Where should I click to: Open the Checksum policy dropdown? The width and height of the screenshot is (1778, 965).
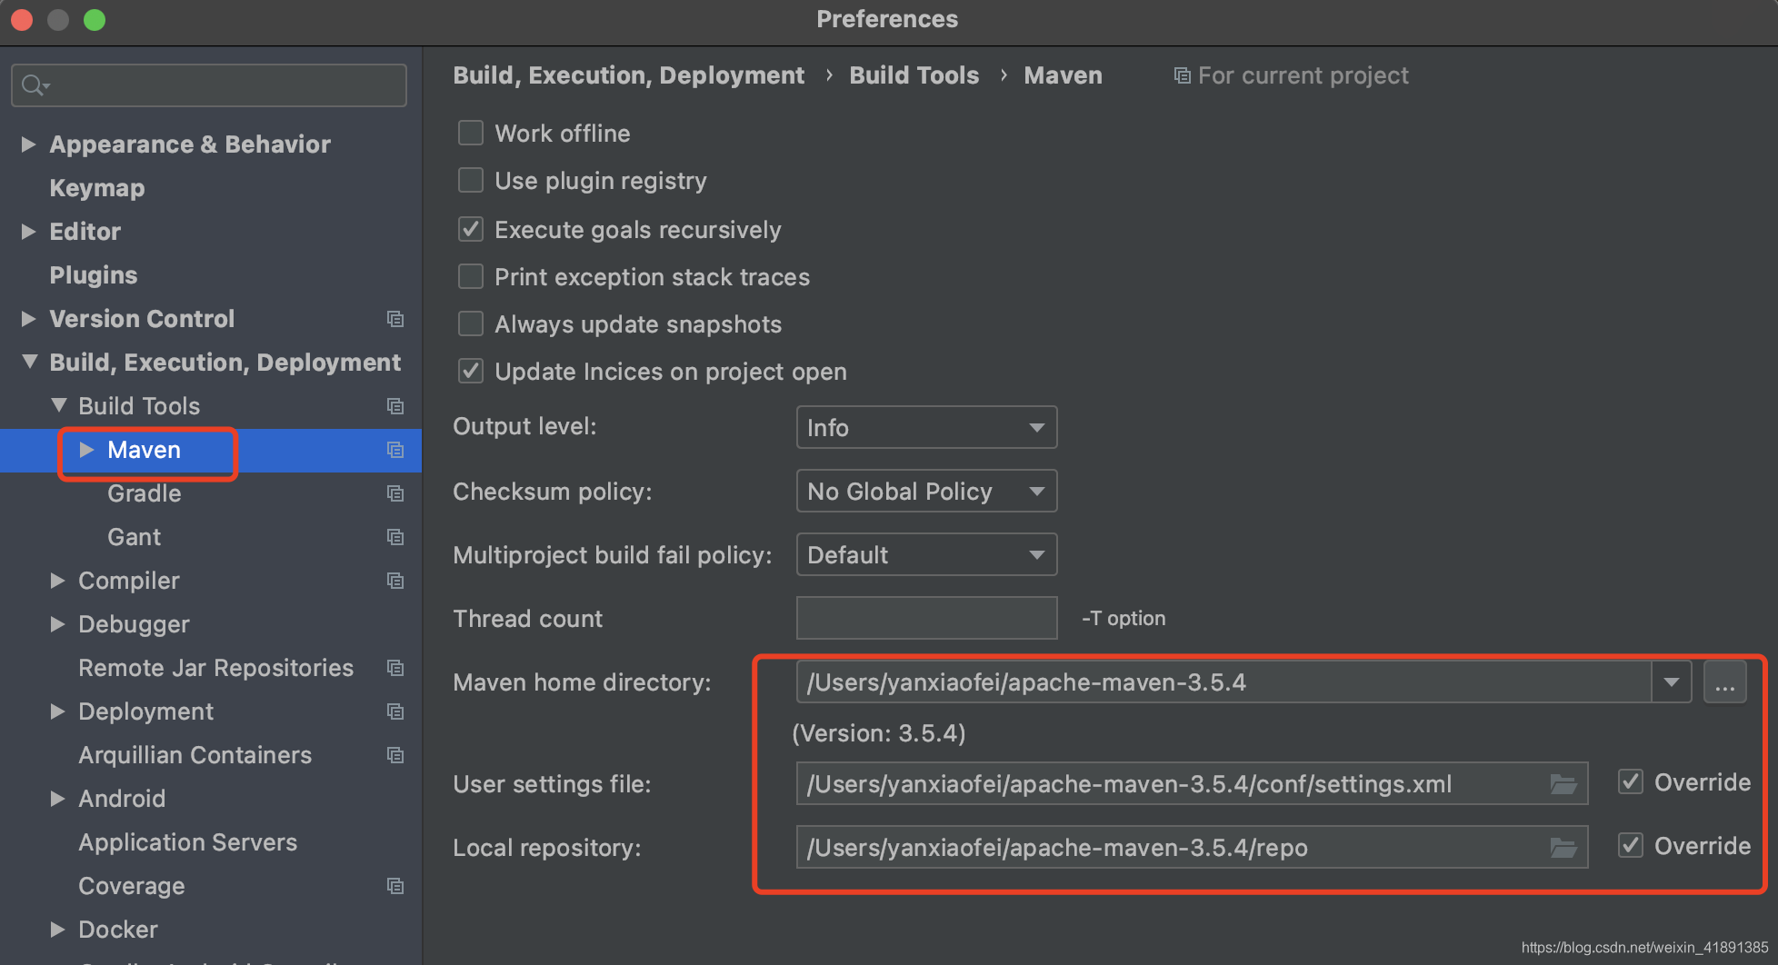[926, 491]
